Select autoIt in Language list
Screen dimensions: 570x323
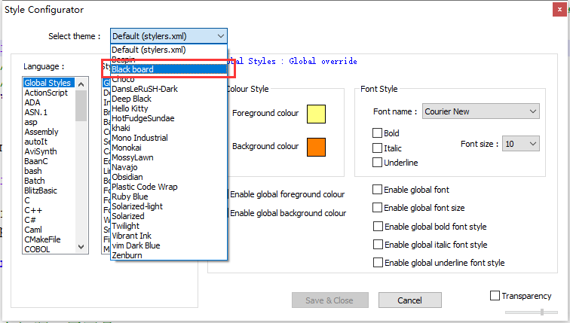(49, 142)
